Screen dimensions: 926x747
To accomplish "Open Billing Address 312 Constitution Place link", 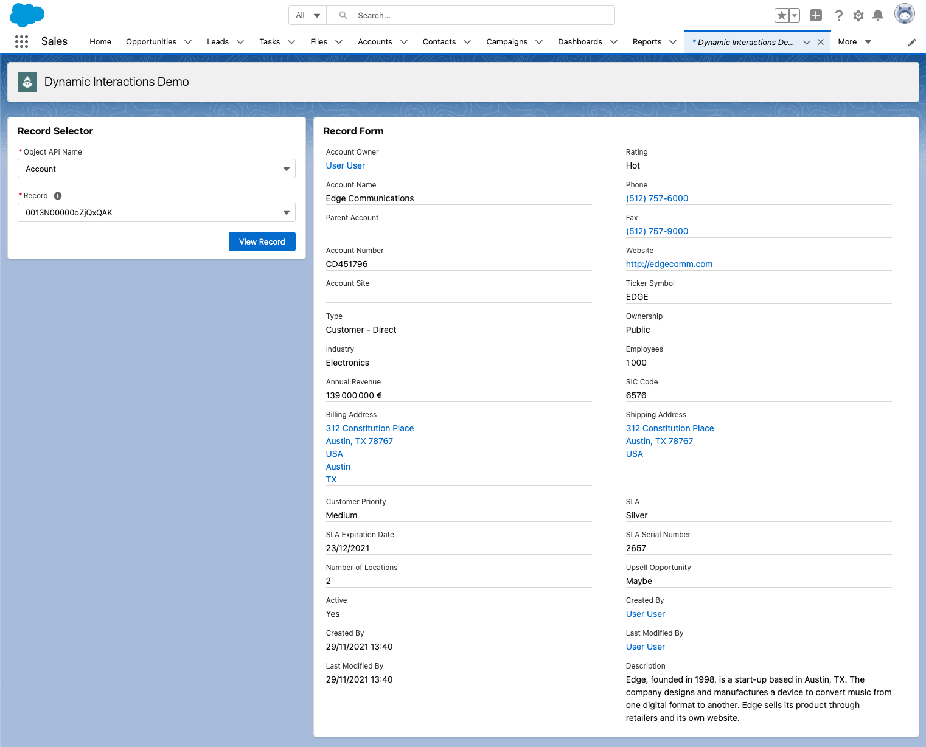I will coord(370,428).
